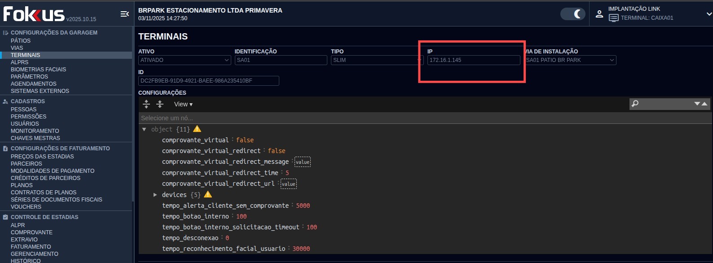Open Preços das Estadias page
This screenshot has width=713, height=263.
coord(42,157)
